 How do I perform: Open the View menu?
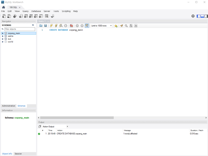[x=17, y=11]
